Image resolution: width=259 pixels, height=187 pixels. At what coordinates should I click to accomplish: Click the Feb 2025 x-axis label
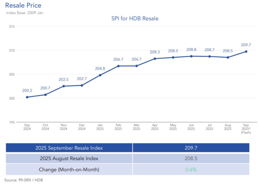tap(118, 127)
